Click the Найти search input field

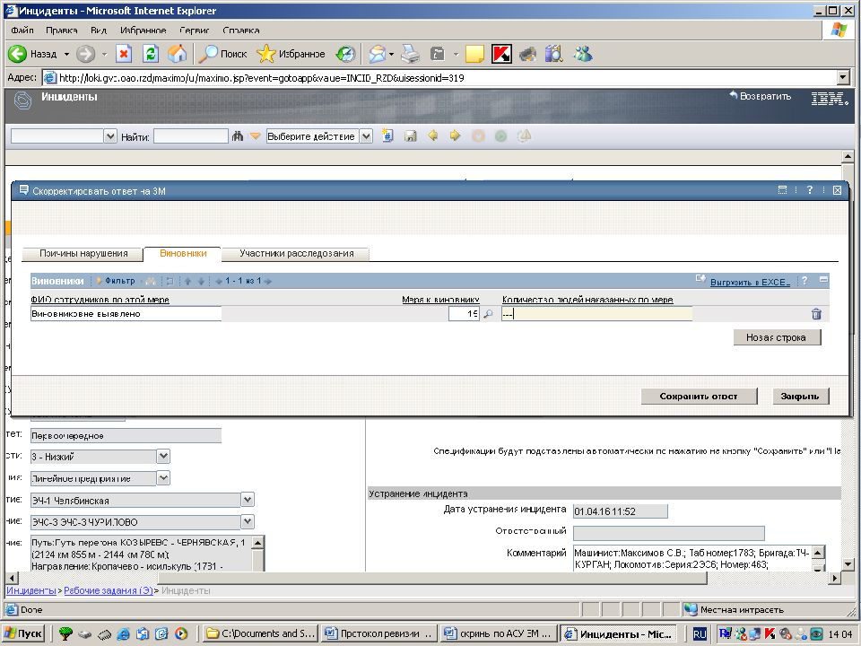tap(190, 135)
